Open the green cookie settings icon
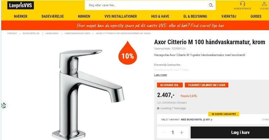This screenshot has height=140, width=269. [x=3, y=106]
